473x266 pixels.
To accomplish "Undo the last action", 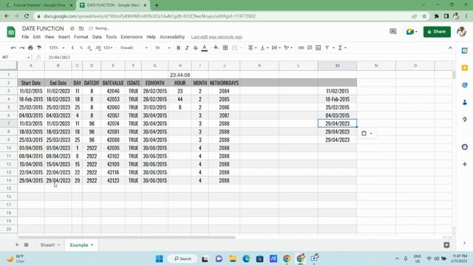I will click(13, 47).
